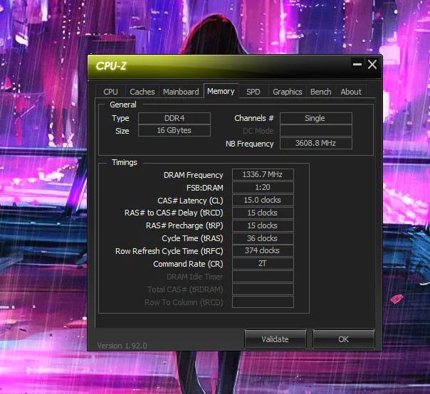The height and width of the screenshot is (394, 430).
Task: Click the 15.0 clocks CAS Latency value
Action: (263, 200)
